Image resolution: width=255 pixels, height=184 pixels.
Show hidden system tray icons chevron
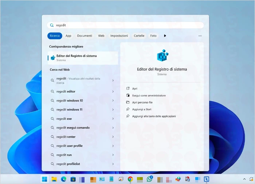click(244, 179)
